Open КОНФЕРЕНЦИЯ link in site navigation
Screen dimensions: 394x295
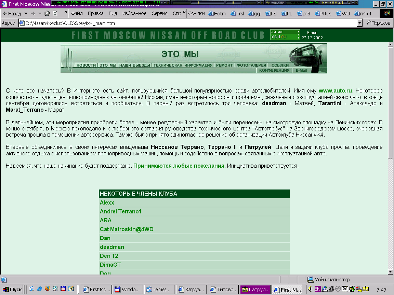pos(274,70)
